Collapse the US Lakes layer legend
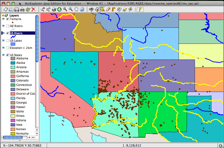The width and height of the screenshot is (224, 148). click(x=3, y=41)
